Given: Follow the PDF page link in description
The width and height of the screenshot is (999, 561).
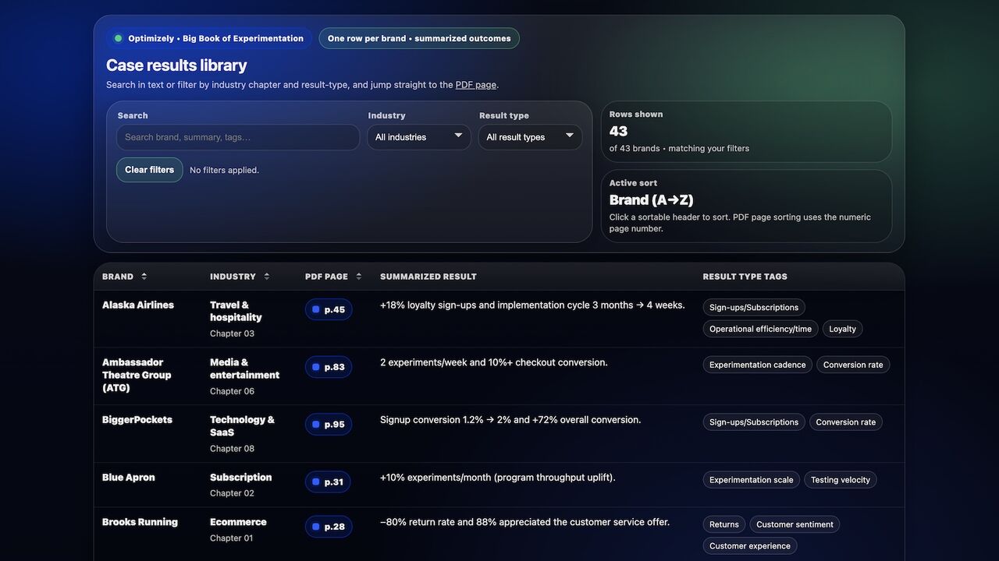Looking at the screenshot, I should [x=475, y=85].
